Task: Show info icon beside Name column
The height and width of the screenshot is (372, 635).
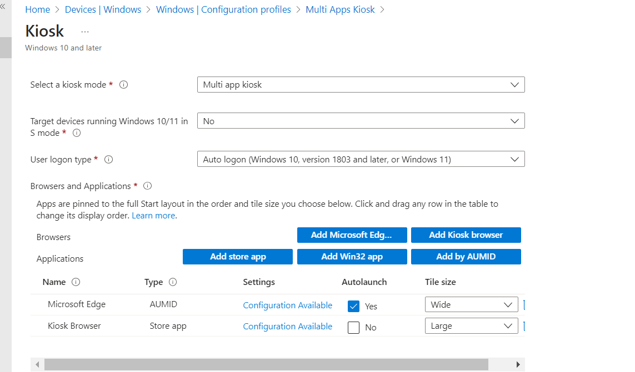Action: pos(76,282)
